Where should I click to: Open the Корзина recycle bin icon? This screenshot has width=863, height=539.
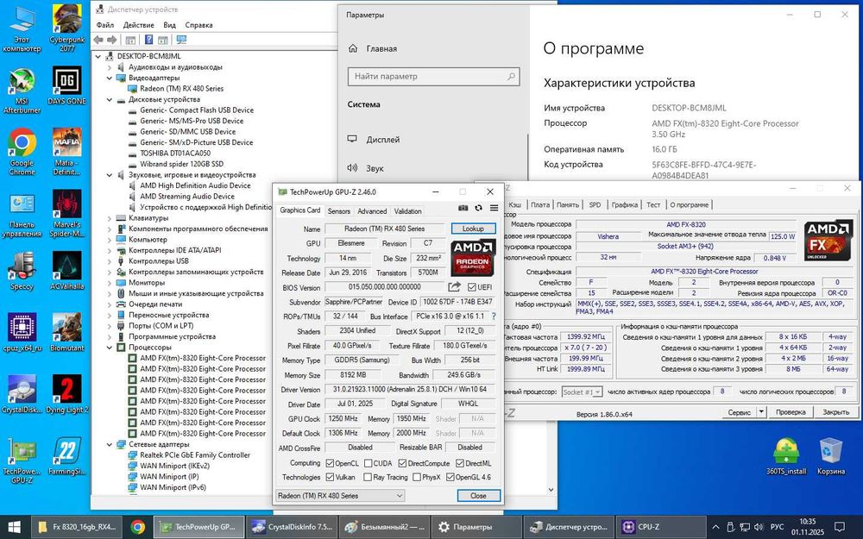830,456
